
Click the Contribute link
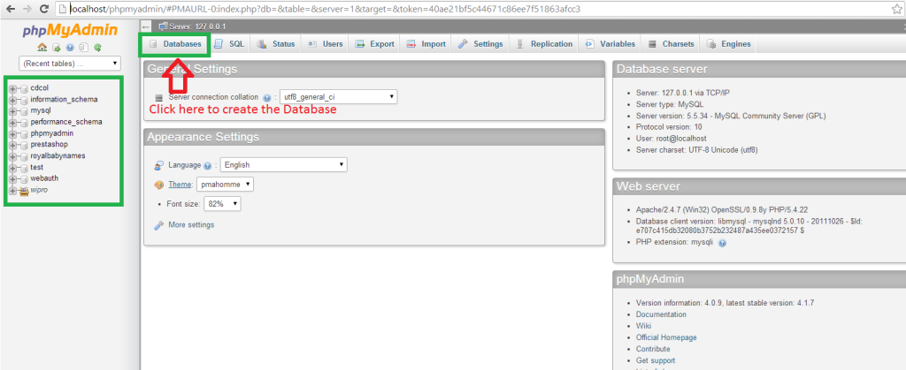coord(653,350)
